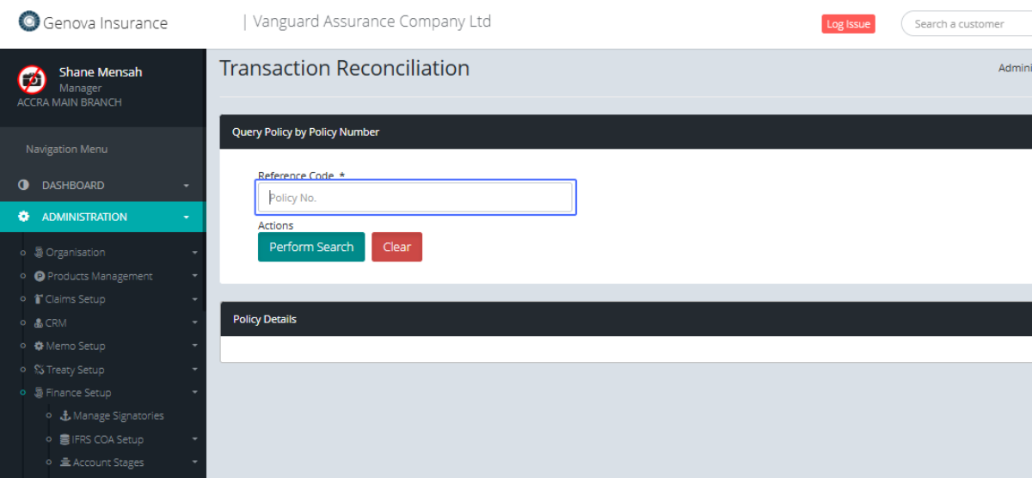Focus the Policy No. reference code field
1032x478 pixels.
(x=415, y=198)
